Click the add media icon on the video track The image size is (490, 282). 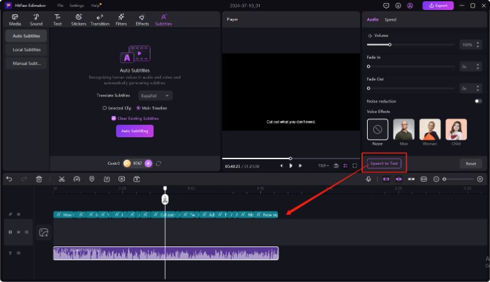pos(43,232)
